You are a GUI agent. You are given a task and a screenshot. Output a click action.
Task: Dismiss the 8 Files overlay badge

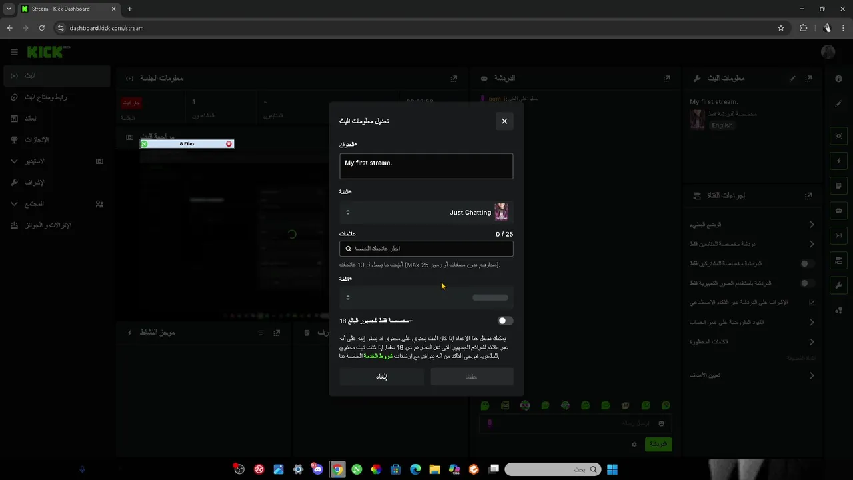point(229,144)
